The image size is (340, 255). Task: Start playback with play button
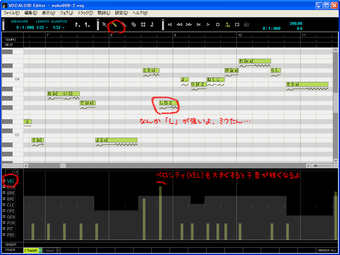[x=208, y=25]
